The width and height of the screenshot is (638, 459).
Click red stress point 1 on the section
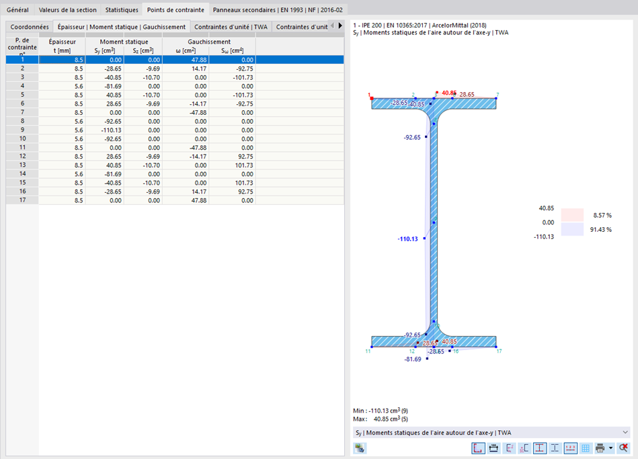(x=372, y=99)
